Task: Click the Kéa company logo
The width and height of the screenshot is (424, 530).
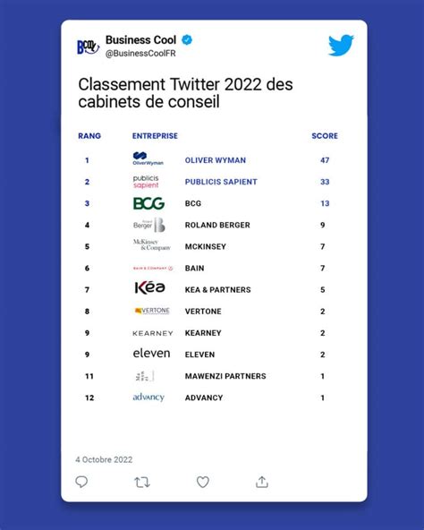Action: coord(149,287)
